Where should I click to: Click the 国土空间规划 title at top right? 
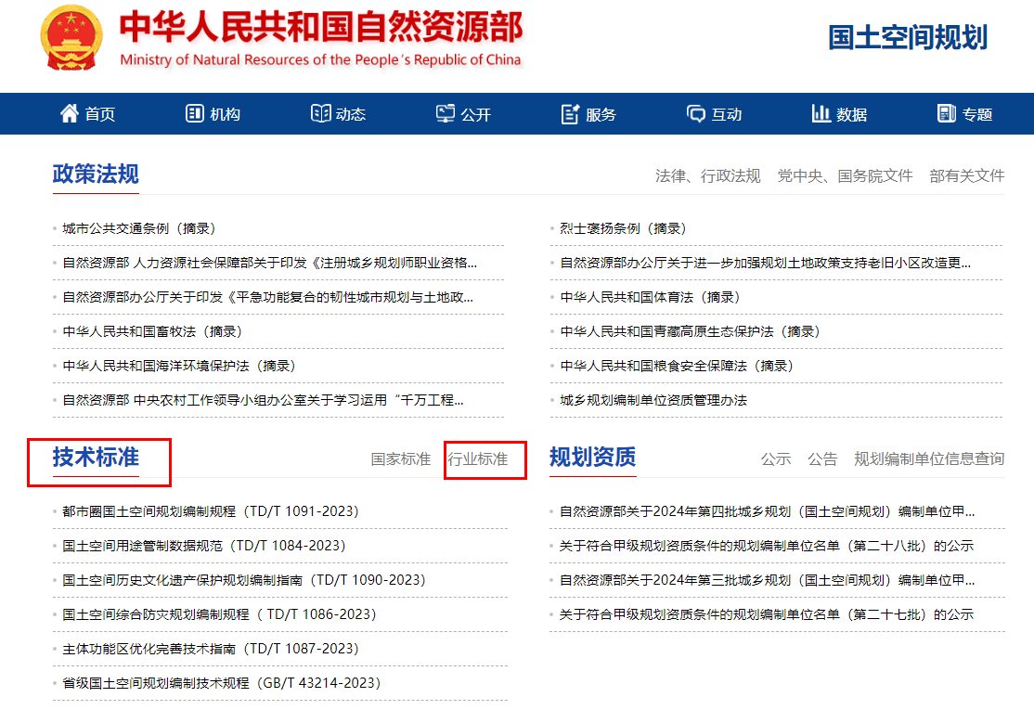(907, 37)
